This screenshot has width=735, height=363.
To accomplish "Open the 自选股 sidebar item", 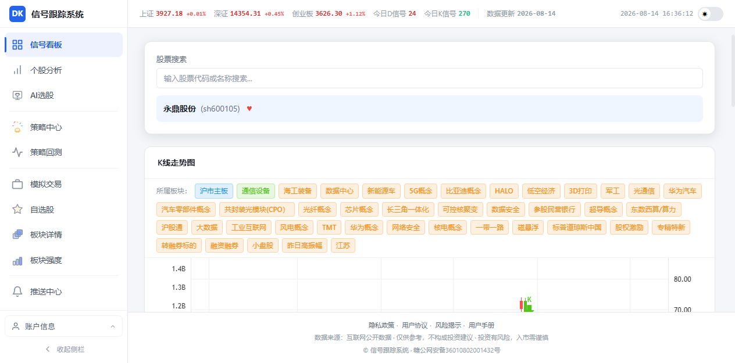I will (63, 210).
